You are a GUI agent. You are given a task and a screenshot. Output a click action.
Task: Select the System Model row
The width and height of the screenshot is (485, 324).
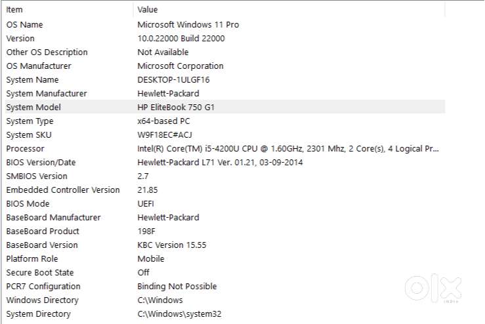click(x=33, y=107)
